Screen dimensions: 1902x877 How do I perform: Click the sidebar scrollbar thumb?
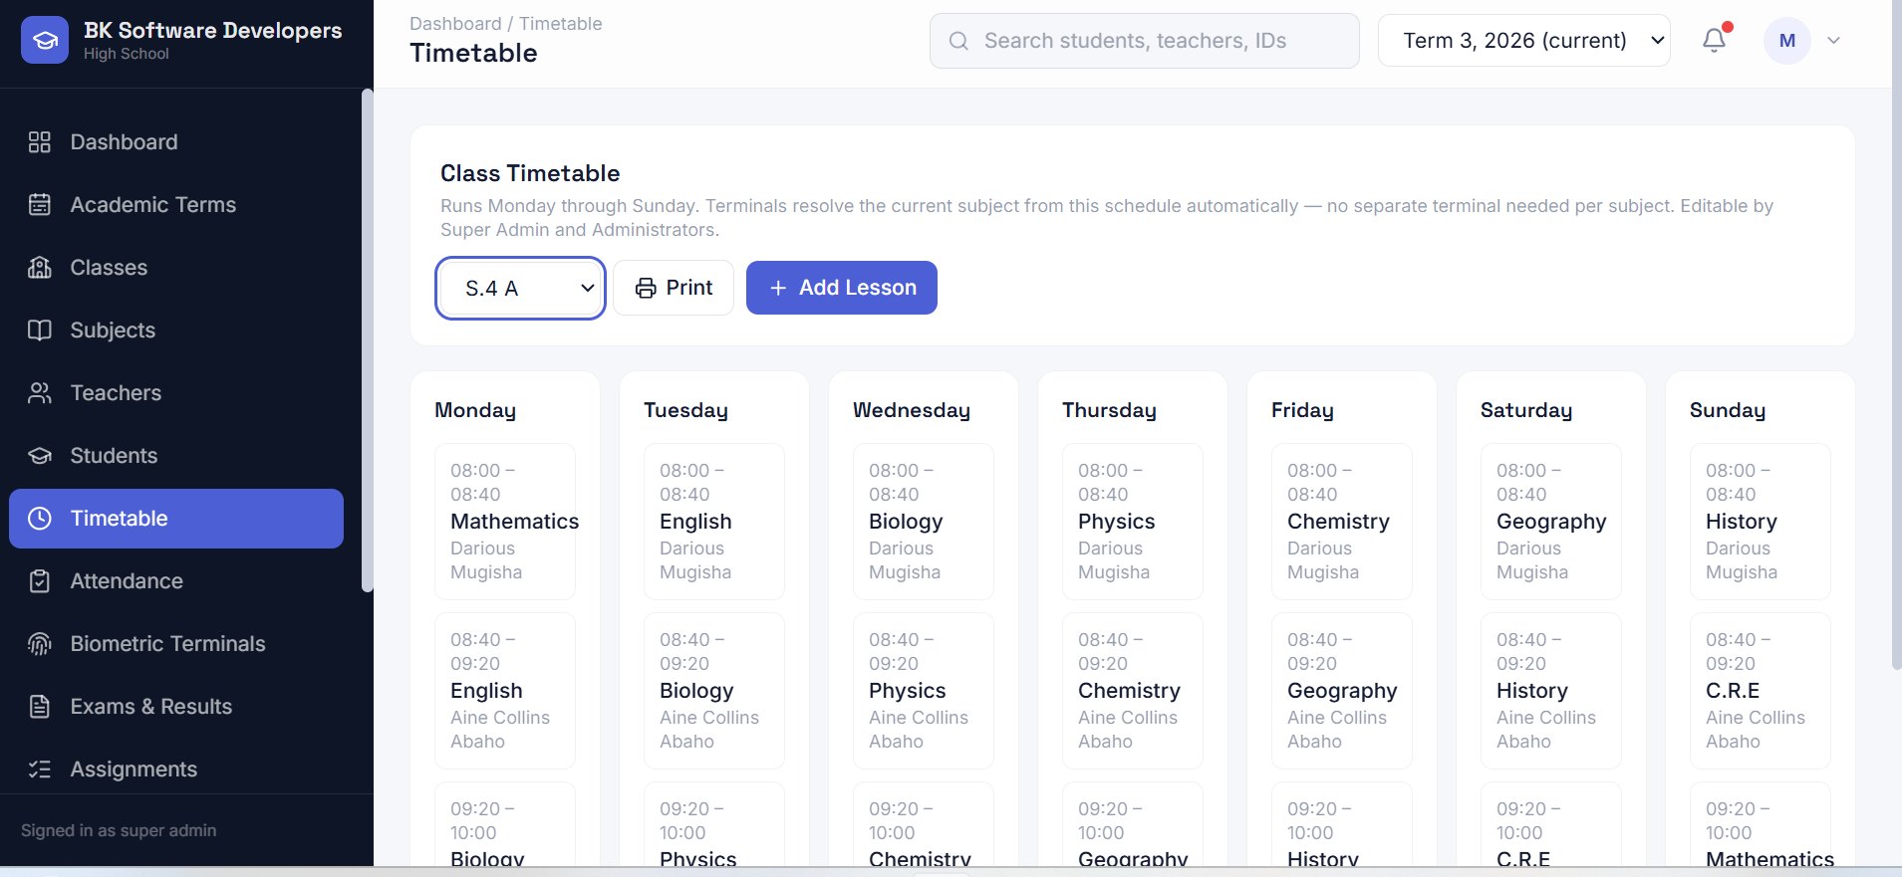pos(367,340)
